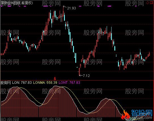
Task: Click the red diamond icon at chart corner
Action: 147,3
